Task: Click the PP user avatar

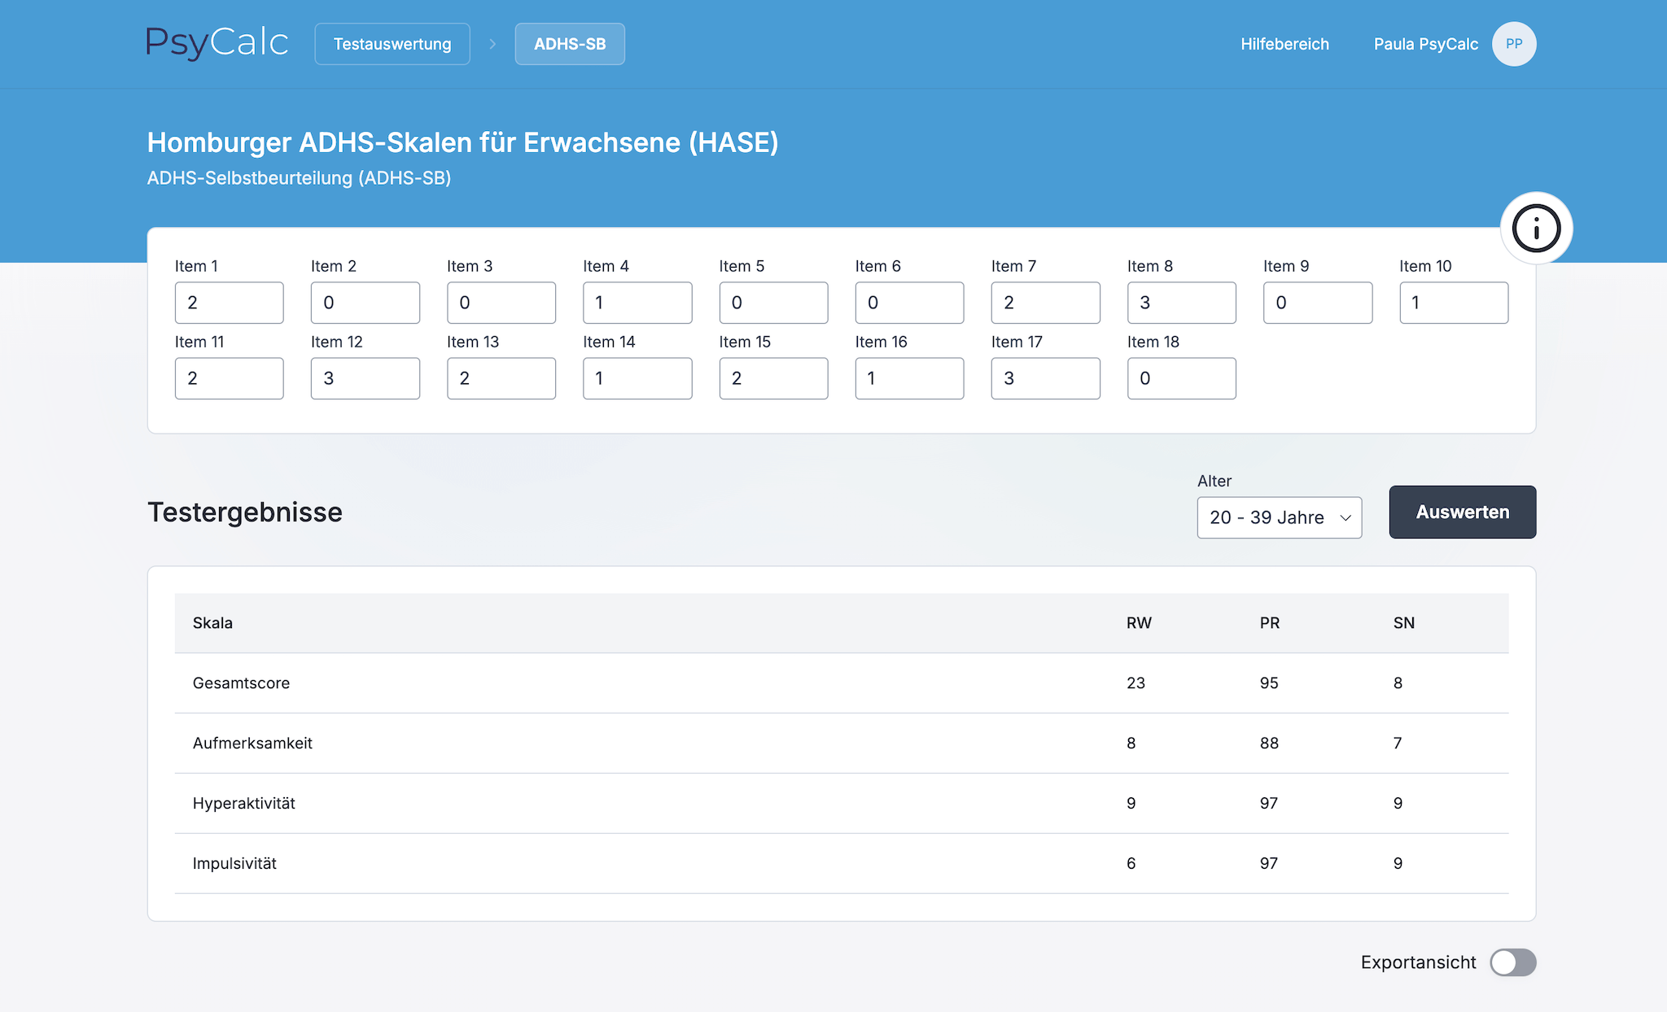Action: (x=1513, y=44)
